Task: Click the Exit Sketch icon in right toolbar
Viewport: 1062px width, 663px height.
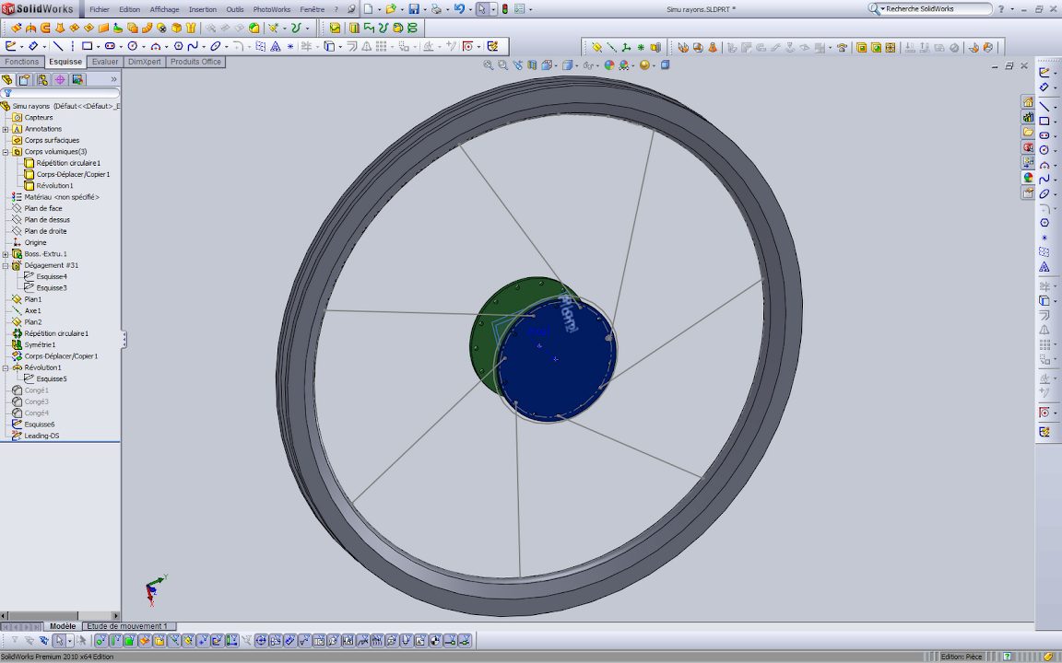Action: pos(1044,72)
